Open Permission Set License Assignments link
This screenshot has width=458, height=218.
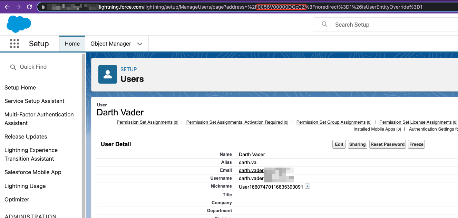416,122
